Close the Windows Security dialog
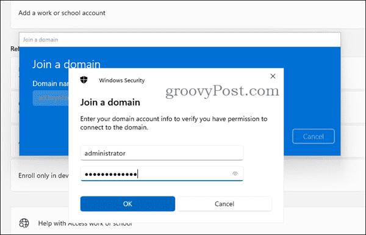The height and width of the screenshot is (235, 366). coord(273,76)
